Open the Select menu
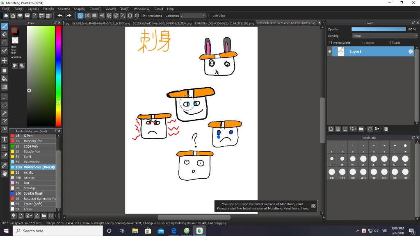Screen dimensions: 420x236 pos(64,9)
